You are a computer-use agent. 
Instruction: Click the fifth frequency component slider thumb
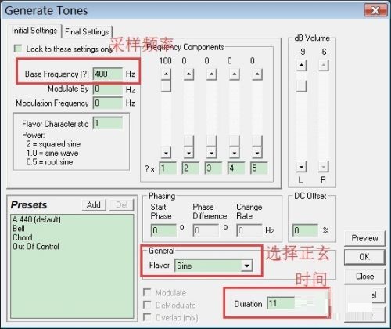(x=257, y=141)
